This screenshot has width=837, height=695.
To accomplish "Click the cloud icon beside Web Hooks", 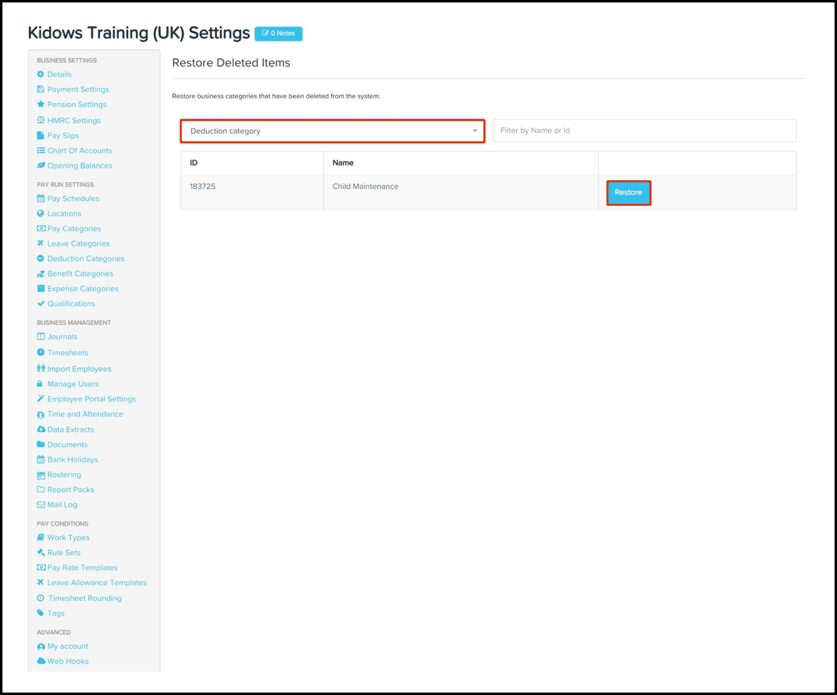I will 41,661.
